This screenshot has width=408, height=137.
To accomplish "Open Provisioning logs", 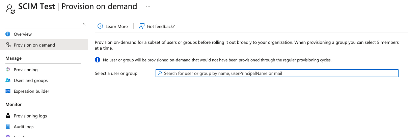I will pos(30,116).
